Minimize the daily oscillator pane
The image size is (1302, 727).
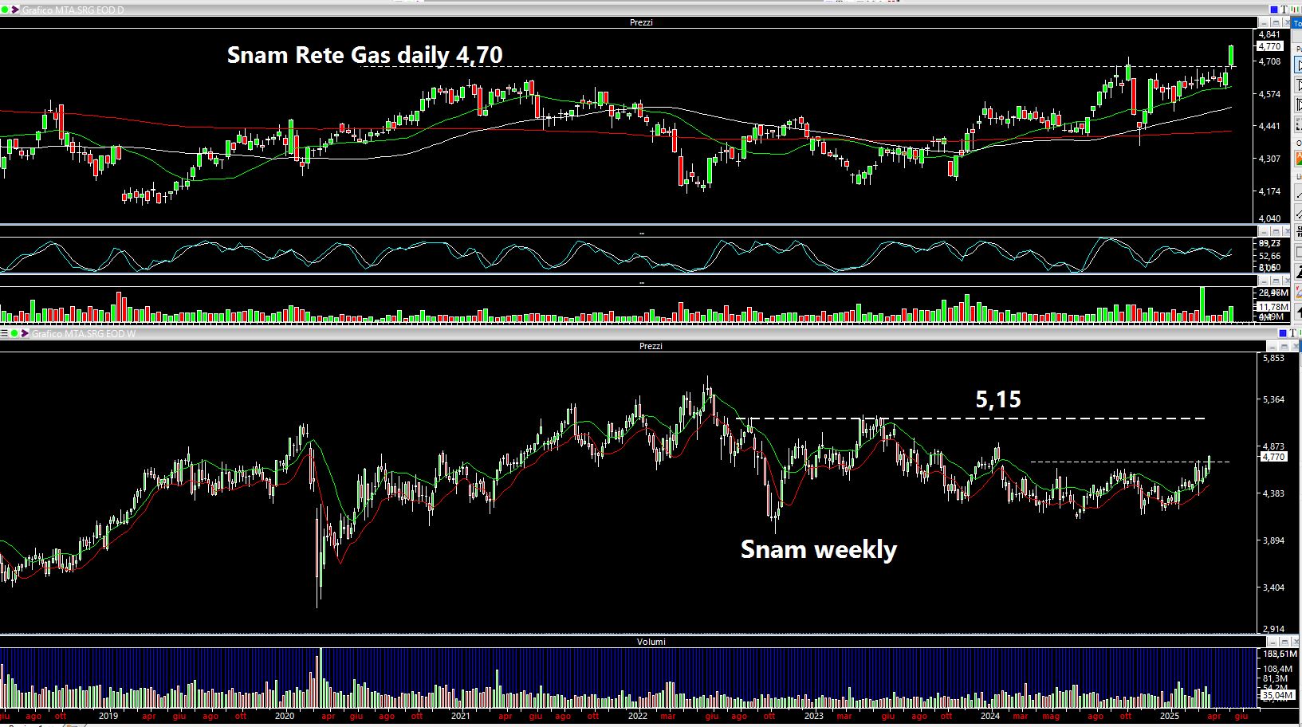[x=1265, y=232]
